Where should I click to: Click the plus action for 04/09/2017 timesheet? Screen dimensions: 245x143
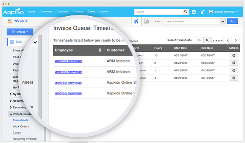tap(234, 78)
